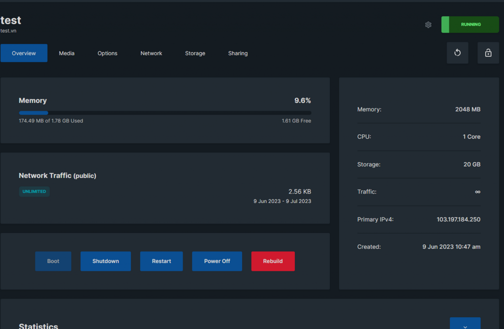
Task: Open the Storage tab
Action: point(195,53)
